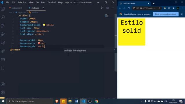Click the volume icon in system tray

(155, 101)
